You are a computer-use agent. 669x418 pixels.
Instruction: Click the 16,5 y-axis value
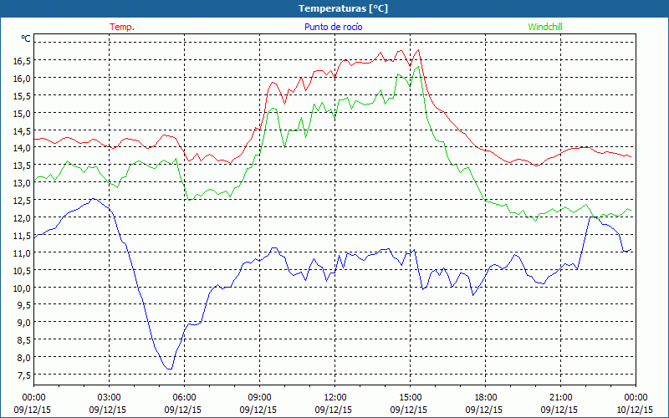pos(22,61)
